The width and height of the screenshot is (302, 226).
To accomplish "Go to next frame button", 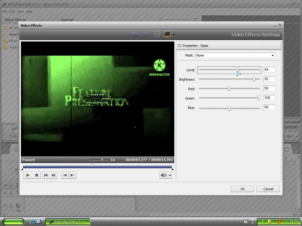I will [53, 175].
